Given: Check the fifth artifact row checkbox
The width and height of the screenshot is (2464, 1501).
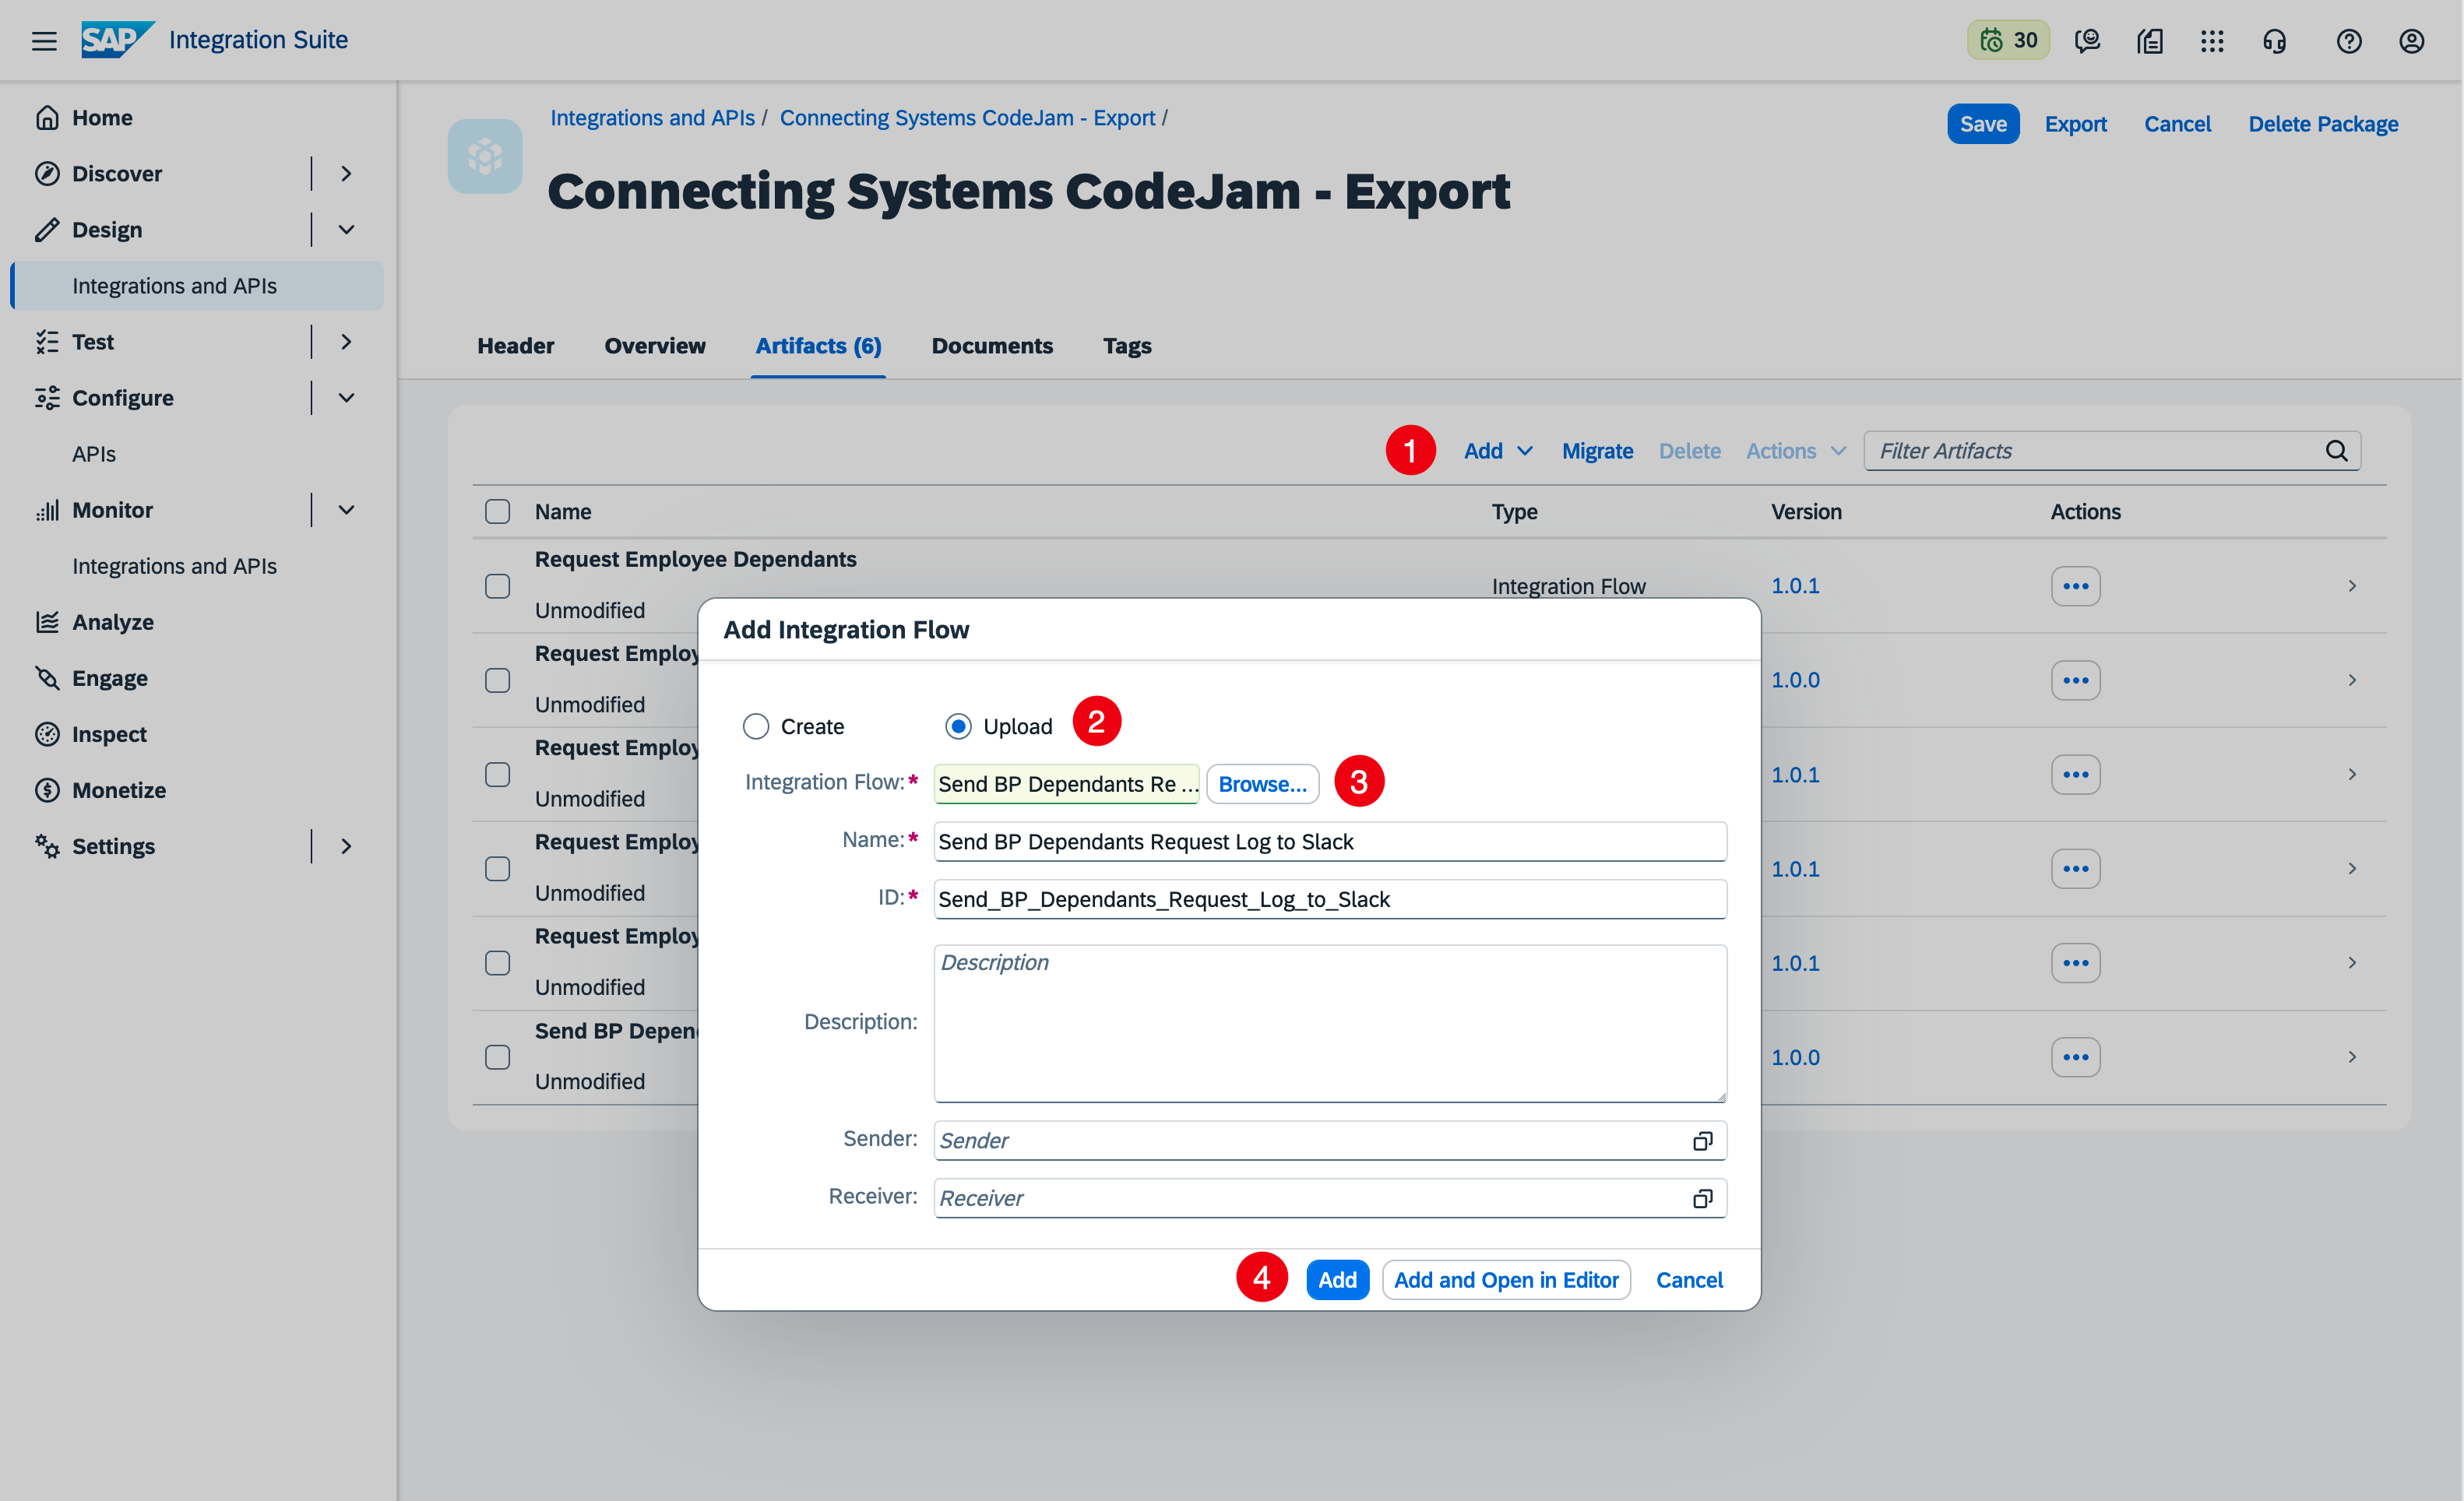Looking at the screenshot, I should (x=497, y=963).
